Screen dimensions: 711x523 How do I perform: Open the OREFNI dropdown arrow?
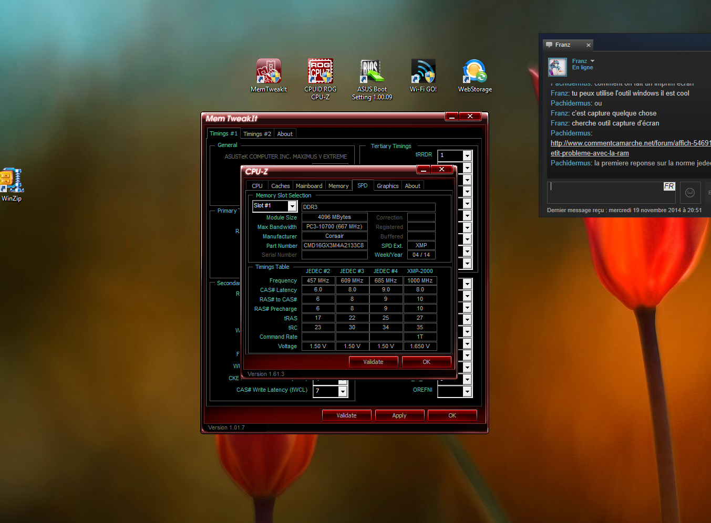click(x=467, y=391)
